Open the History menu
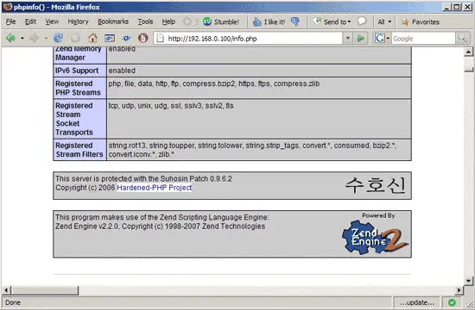This screenshot has height=310, width=475. [x=78, y=22]
